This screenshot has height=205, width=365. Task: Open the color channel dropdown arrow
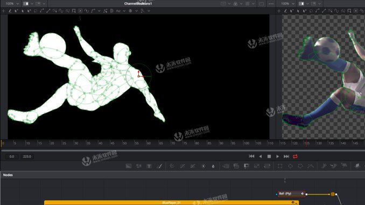point(241,4)
